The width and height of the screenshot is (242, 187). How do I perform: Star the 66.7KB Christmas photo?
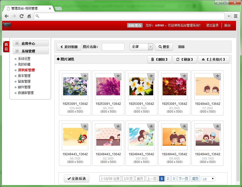click(x=85, y=126)
